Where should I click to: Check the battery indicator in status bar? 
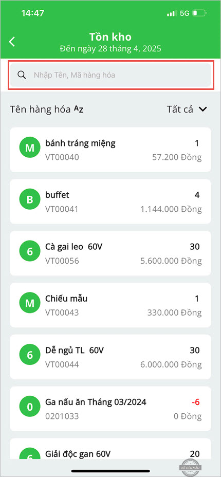click(x=199, y=13)
